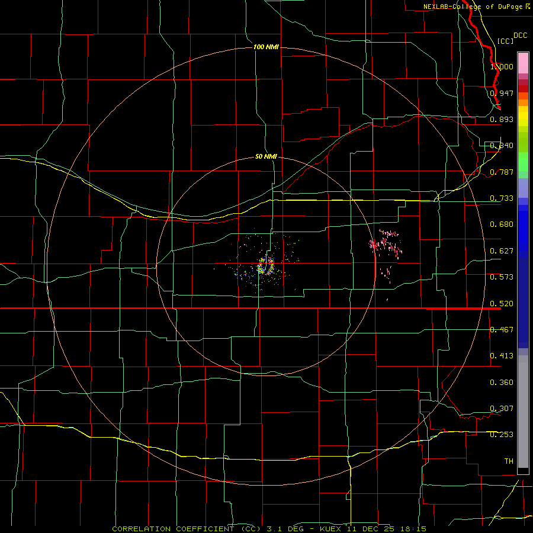
Task: Select the 0.307 scale value
Action: click(x=502, y=409)
